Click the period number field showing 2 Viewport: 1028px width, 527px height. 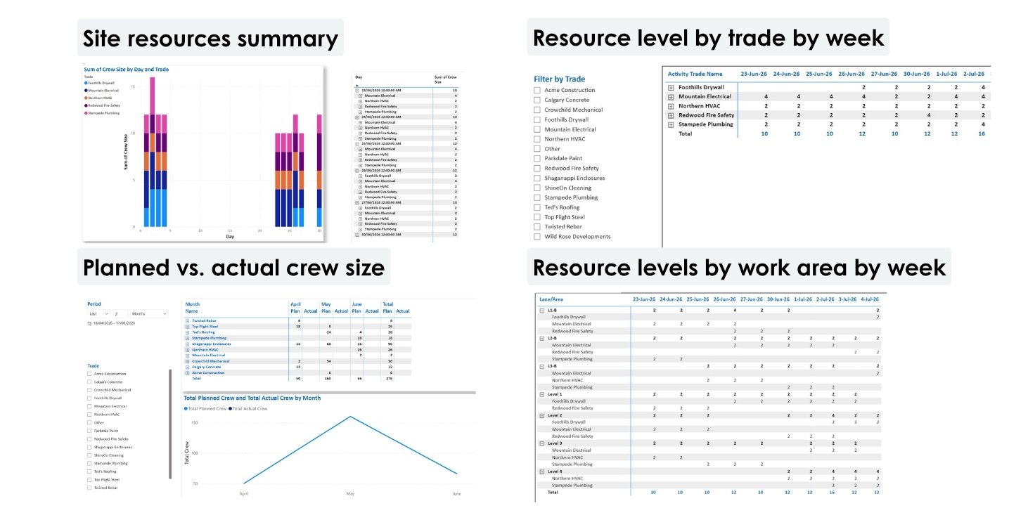point(120,313)
